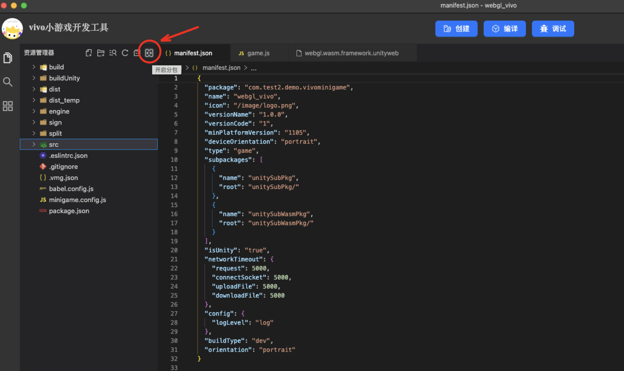Screen dimensions: 624x371
Task: Click the .vmg.json braces icon
Action: click(x=43, y=177)
